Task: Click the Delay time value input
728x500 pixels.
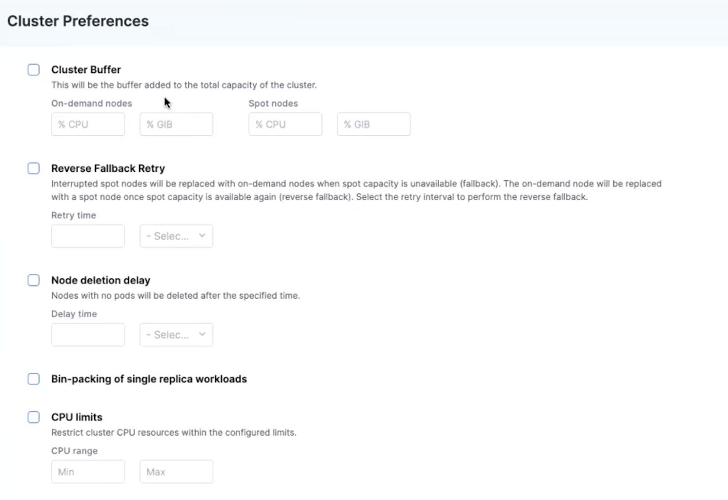Action: pyautogui.click(x=88, y=335)
